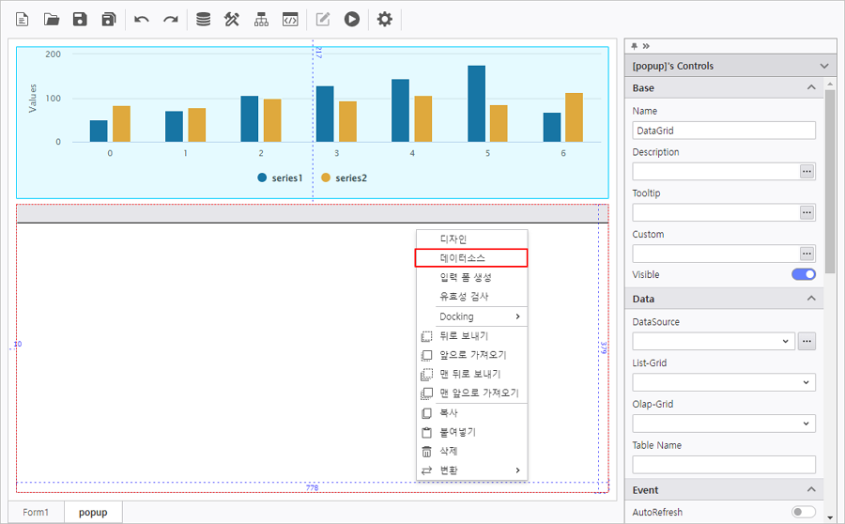Collapse the Base section
Viewport: 845px width, 524px height.
point(811,87)
